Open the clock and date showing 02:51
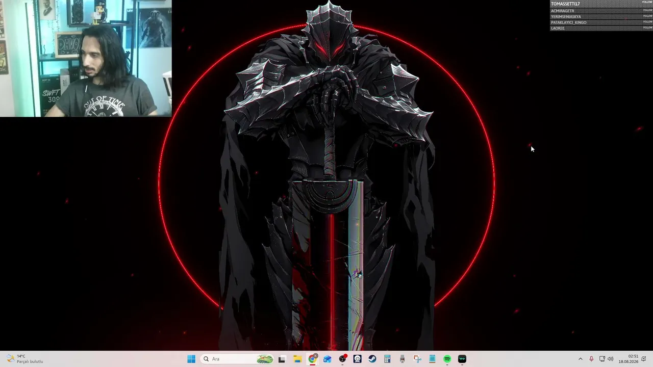 click(629, 359)
